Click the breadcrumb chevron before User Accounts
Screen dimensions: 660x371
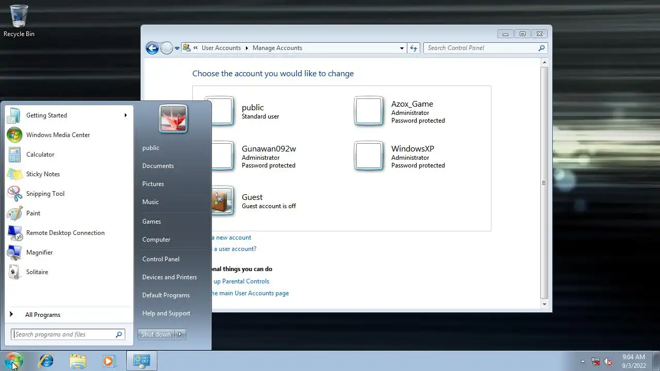[x=195, y=48]
